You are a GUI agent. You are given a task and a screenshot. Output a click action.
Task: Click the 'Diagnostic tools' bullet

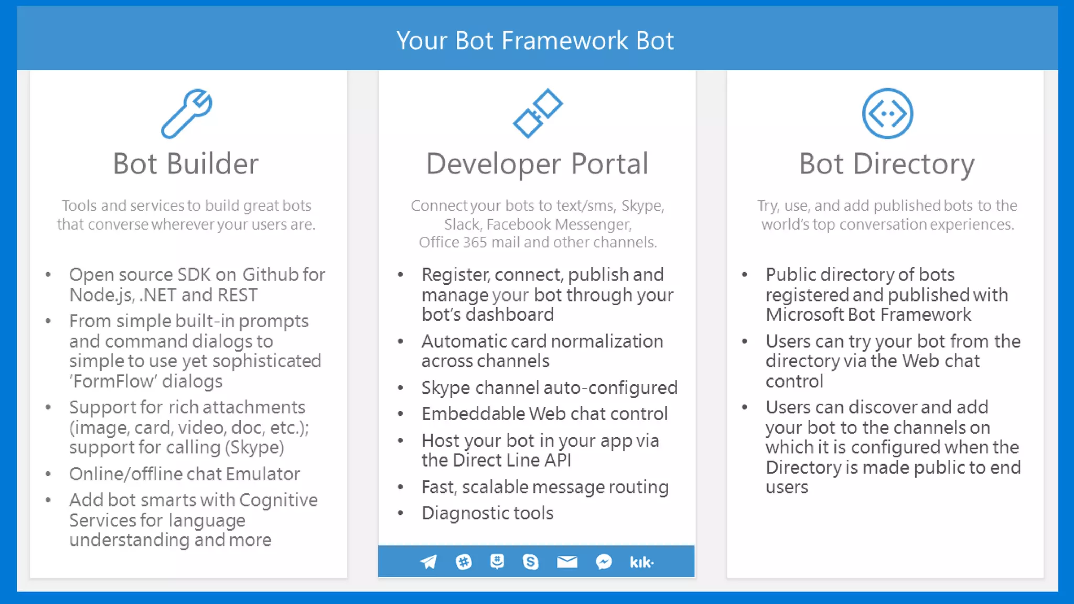(x=487, y=513)
